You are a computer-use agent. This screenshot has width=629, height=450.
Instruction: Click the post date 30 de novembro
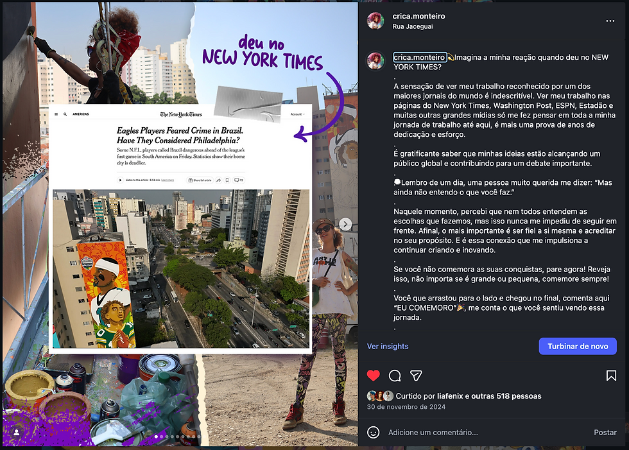pos(406,407)
